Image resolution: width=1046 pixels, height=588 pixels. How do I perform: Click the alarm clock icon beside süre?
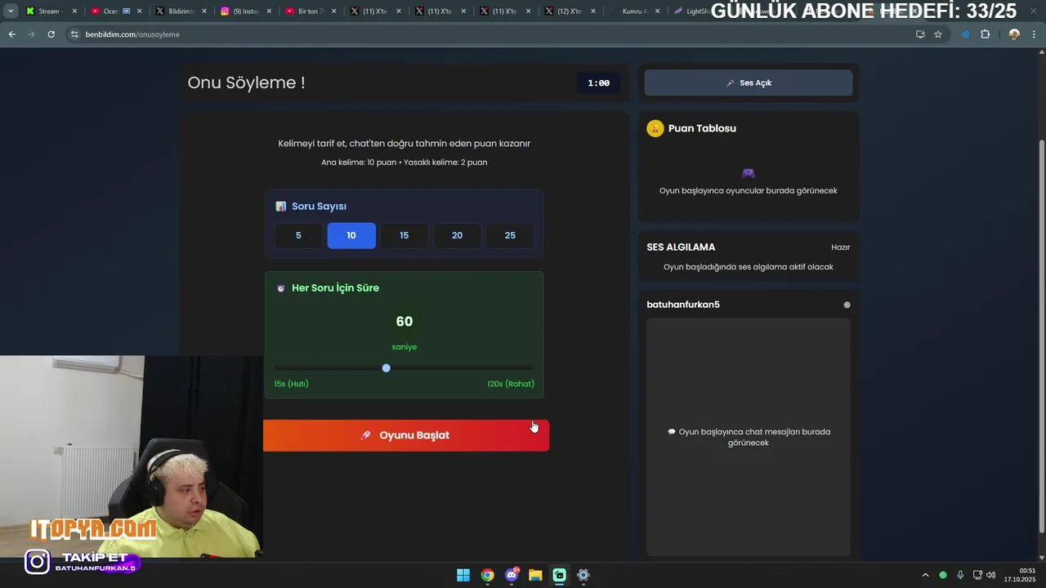click(x=281, y=288)
